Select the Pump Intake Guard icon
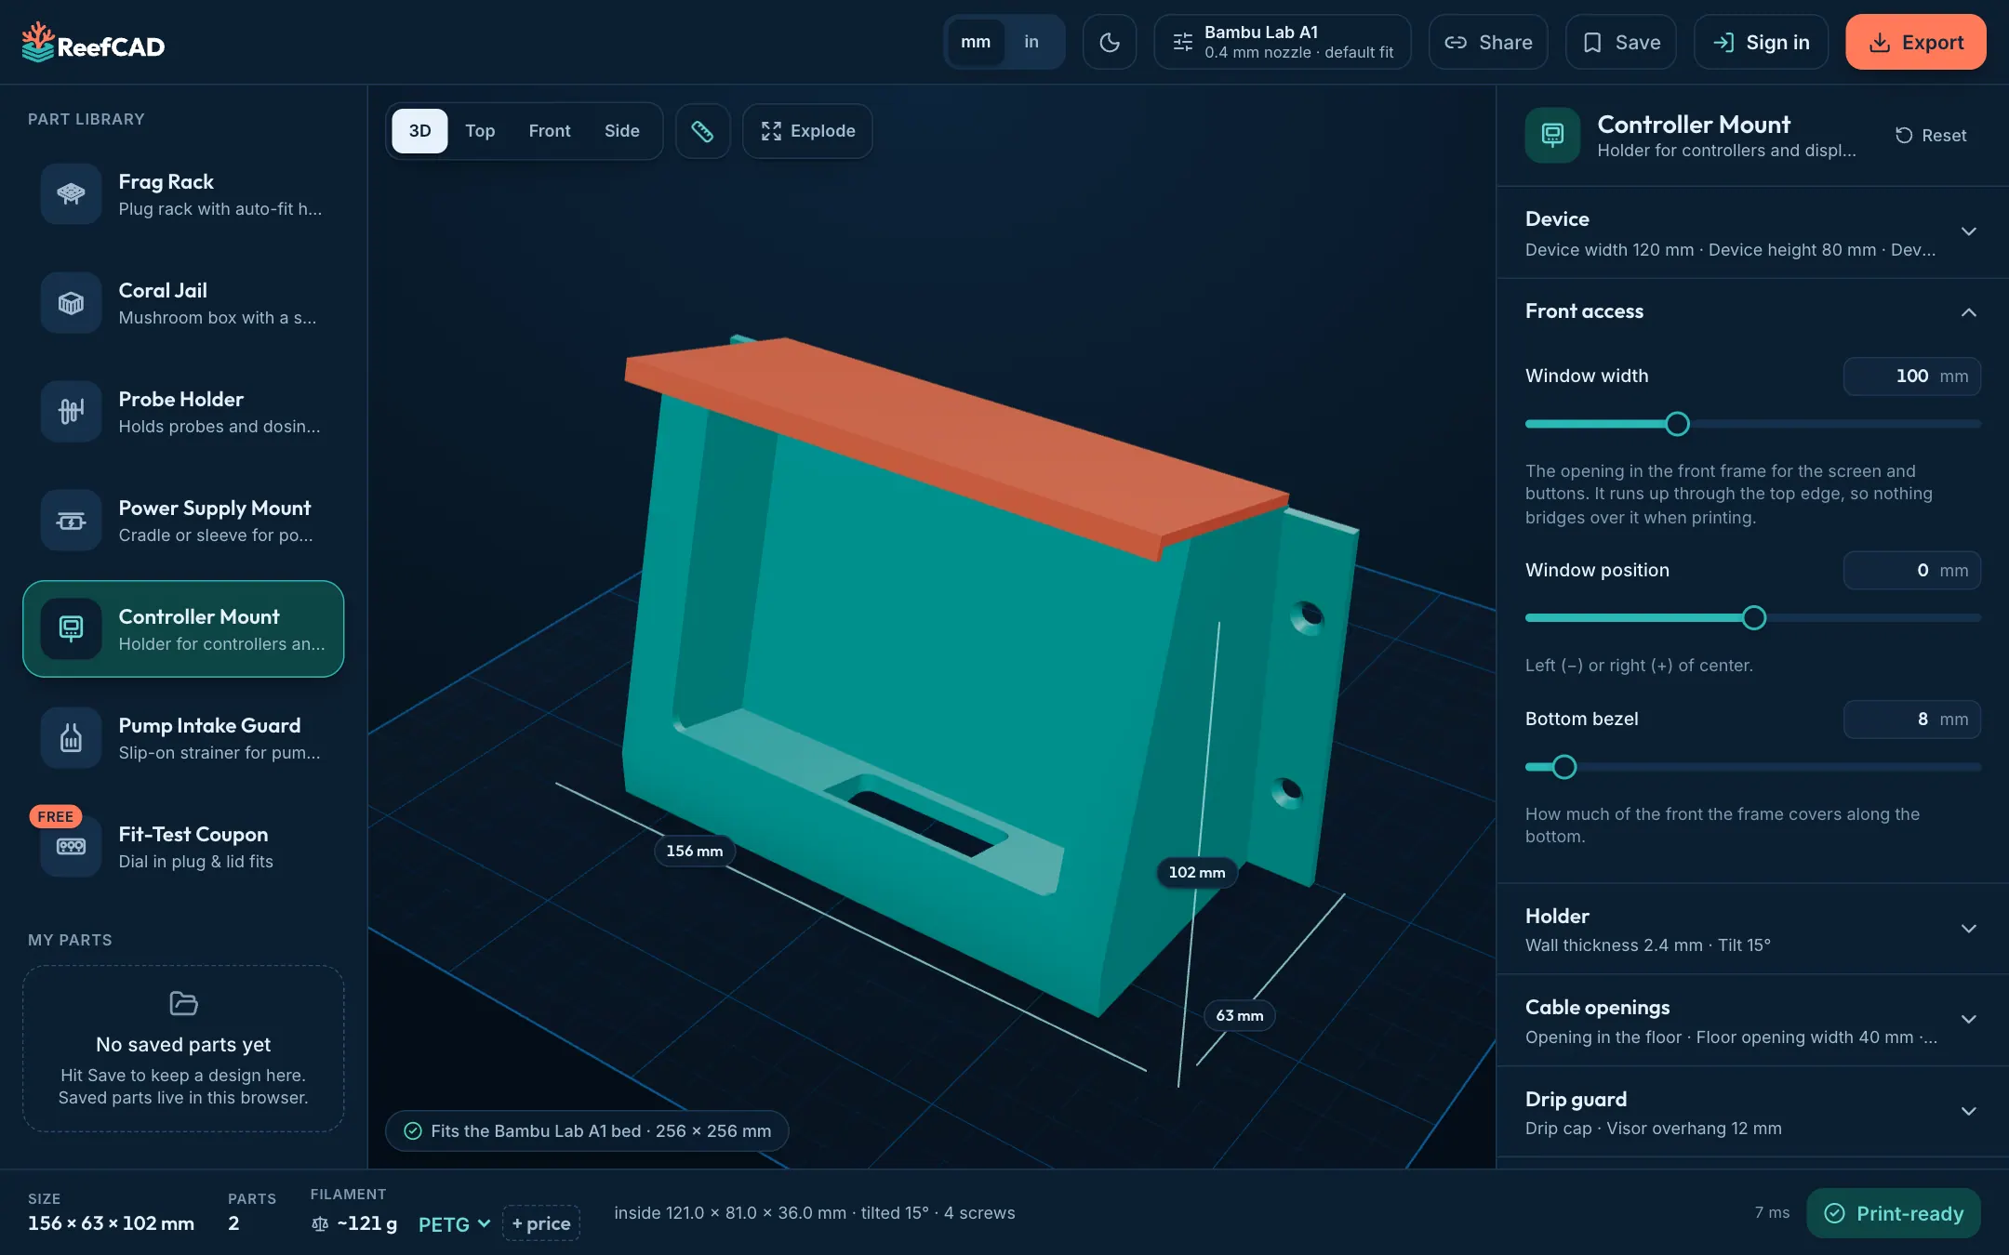This screenshot has width=2009, height=1255. pos(71,737)
